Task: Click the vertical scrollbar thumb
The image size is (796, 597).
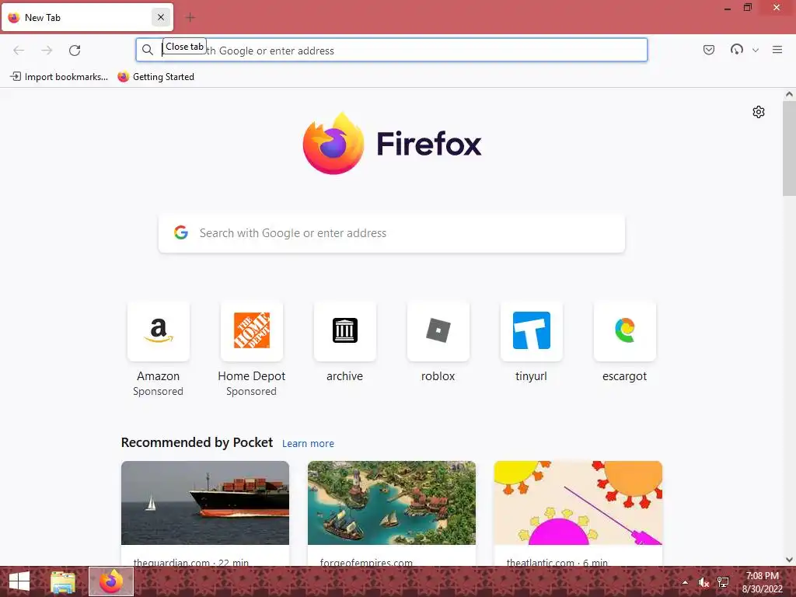Action: tap(789, 148)
